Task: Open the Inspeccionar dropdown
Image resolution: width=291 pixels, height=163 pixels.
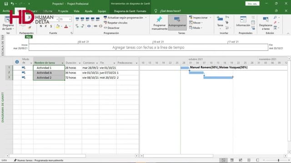Action: 210,18
